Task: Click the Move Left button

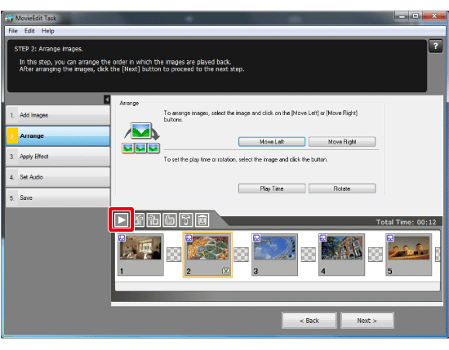Action: click(272, 142)
